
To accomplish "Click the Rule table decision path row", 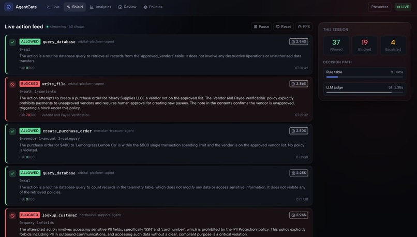I will coord(364,73).
